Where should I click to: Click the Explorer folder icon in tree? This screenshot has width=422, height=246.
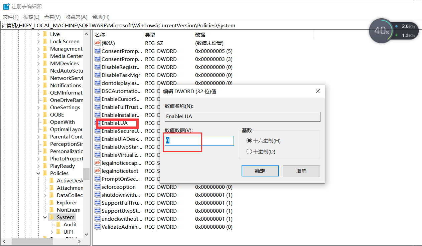pyautogui.click(x=51, y=202)
